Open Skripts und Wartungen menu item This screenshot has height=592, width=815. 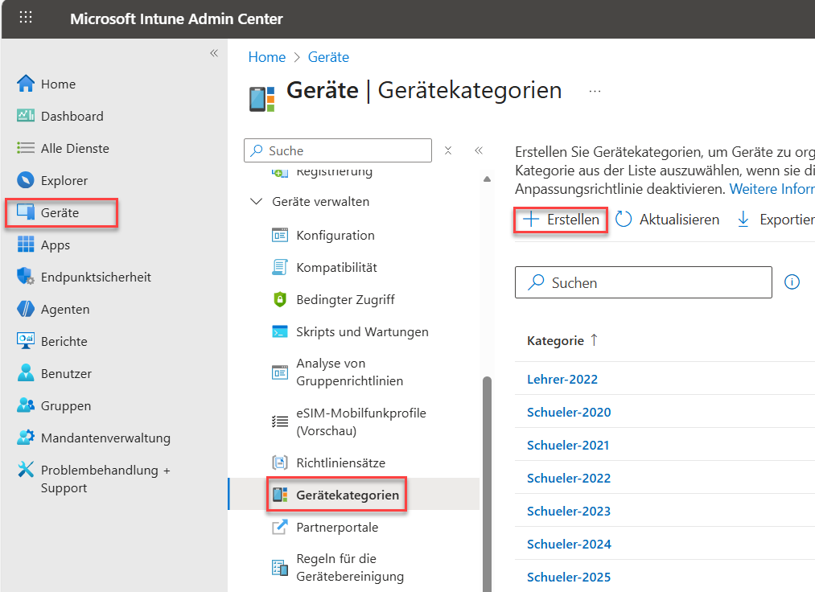coord(362,331)
